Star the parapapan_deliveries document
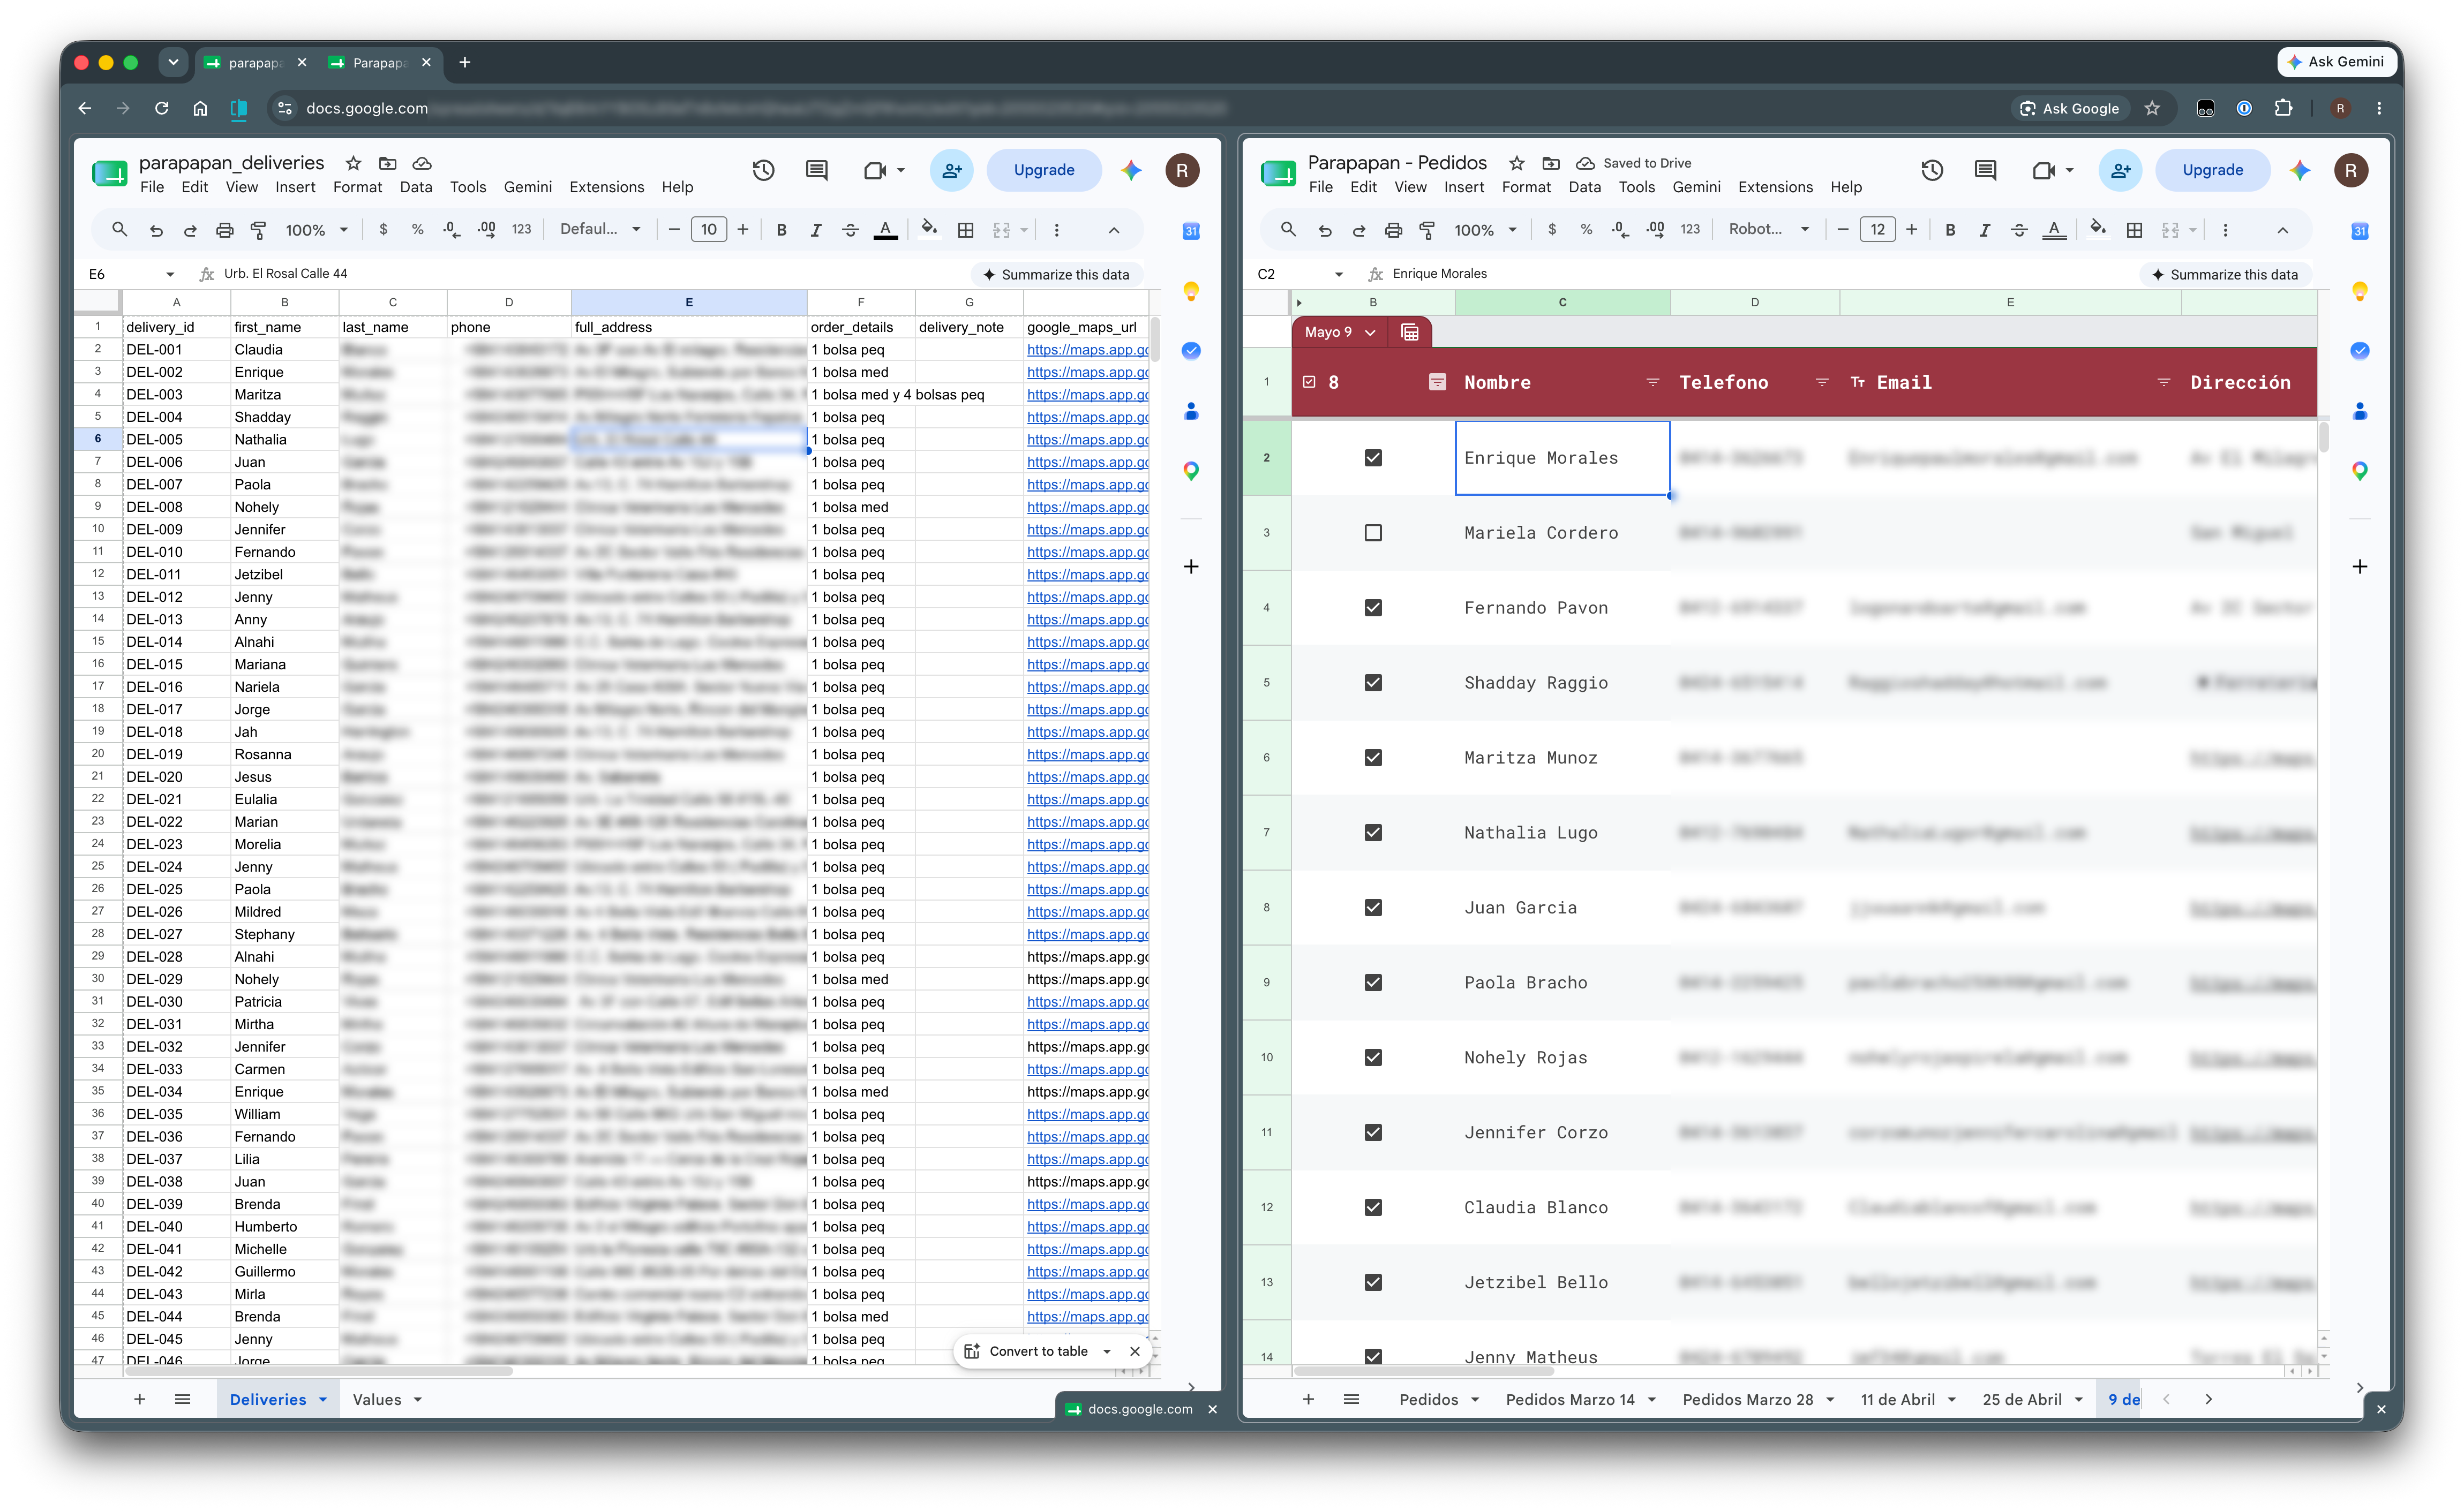 pos(353,163)
